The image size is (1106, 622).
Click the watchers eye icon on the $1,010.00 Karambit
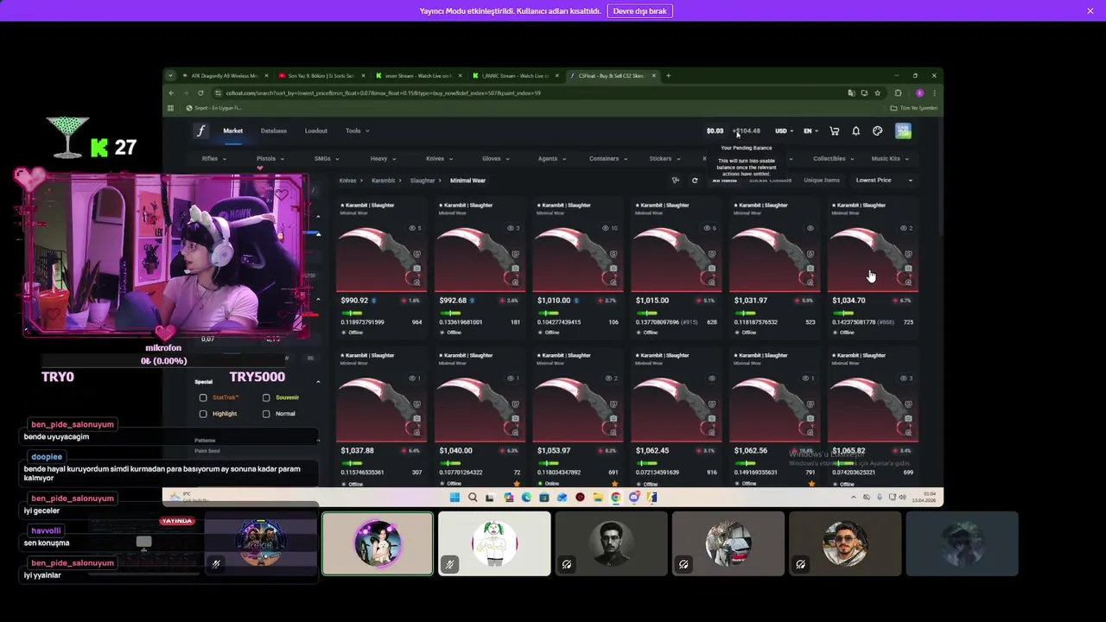[607, 228]
